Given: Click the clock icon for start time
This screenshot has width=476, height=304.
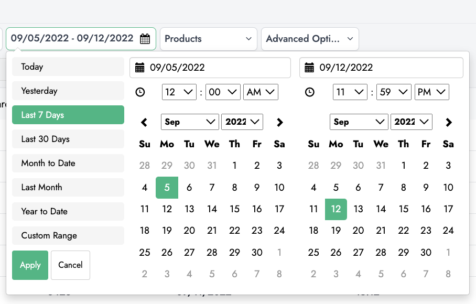Looking at the screenshot, I should coord(140,92).
